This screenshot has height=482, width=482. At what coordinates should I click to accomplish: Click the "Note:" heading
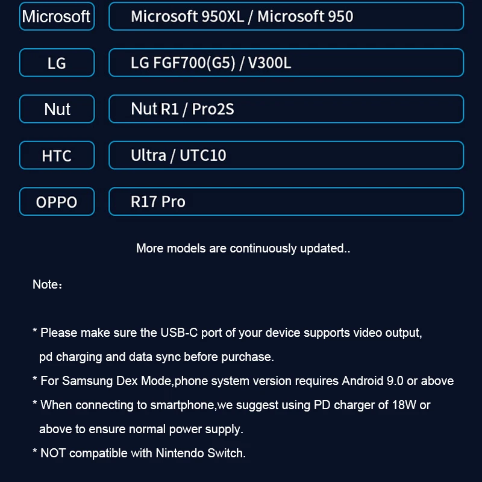click(x=47, y=284)
